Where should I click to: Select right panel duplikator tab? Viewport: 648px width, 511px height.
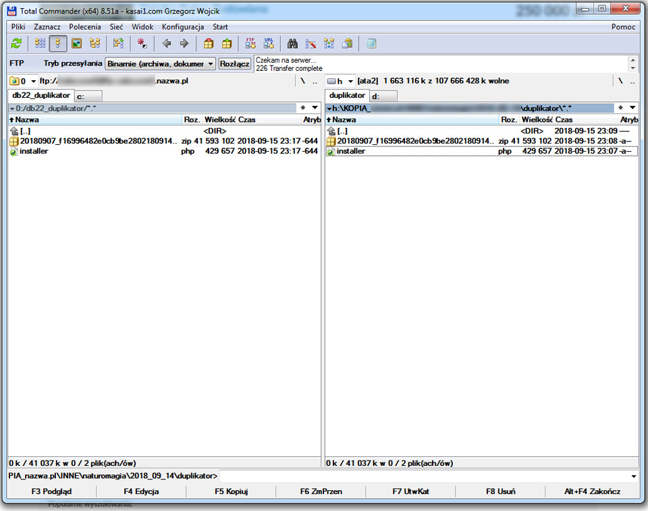(x=347, y=95)
